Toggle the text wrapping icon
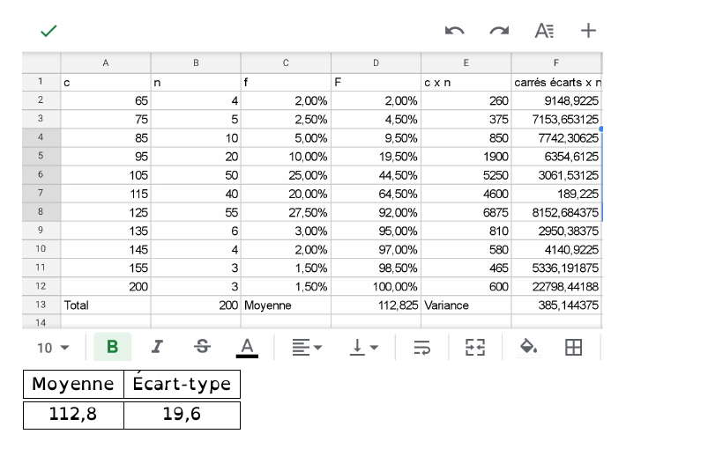 (422, 348)
